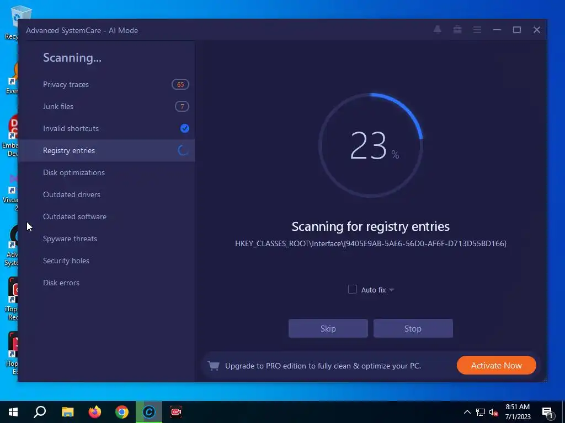Click the Privacy traces count badge 65
565x423 pixels.
180,84
